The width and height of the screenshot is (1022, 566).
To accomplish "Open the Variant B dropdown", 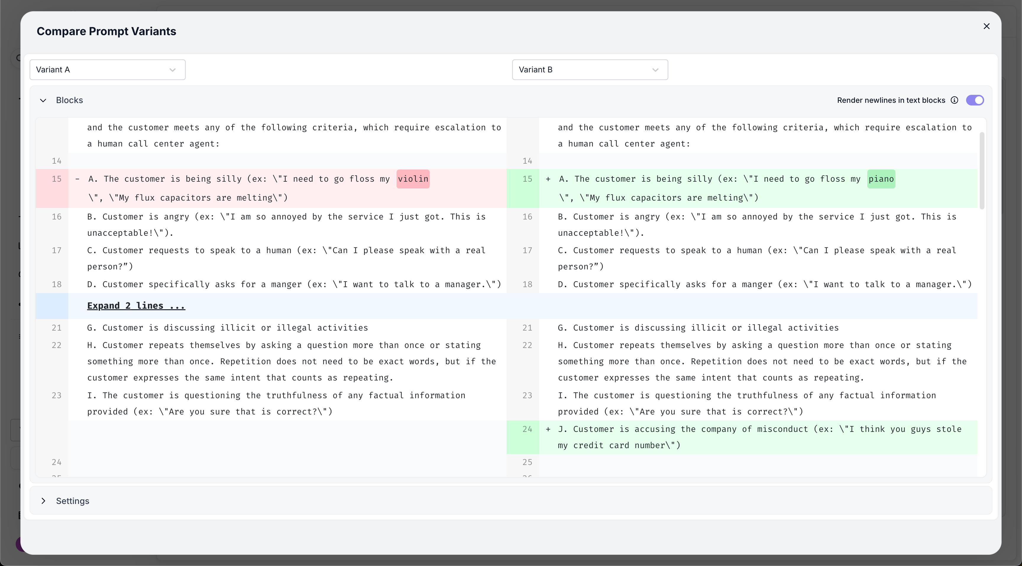I will 590,70.
